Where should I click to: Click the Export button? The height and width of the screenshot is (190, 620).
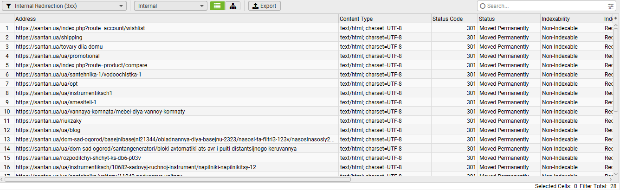coord(265,6)
